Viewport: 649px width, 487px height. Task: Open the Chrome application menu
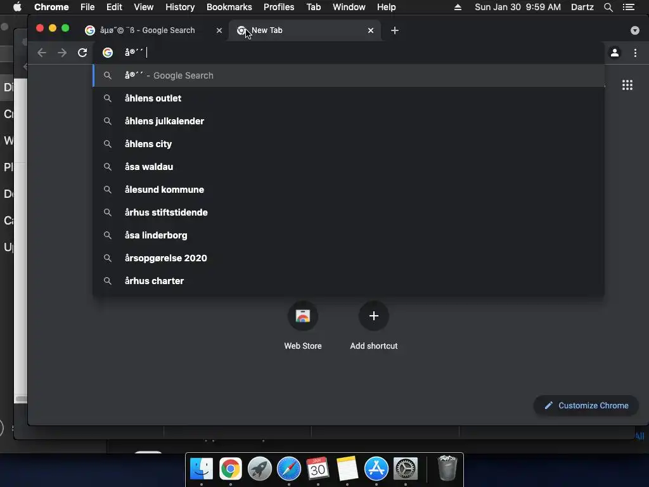[51, 7]
